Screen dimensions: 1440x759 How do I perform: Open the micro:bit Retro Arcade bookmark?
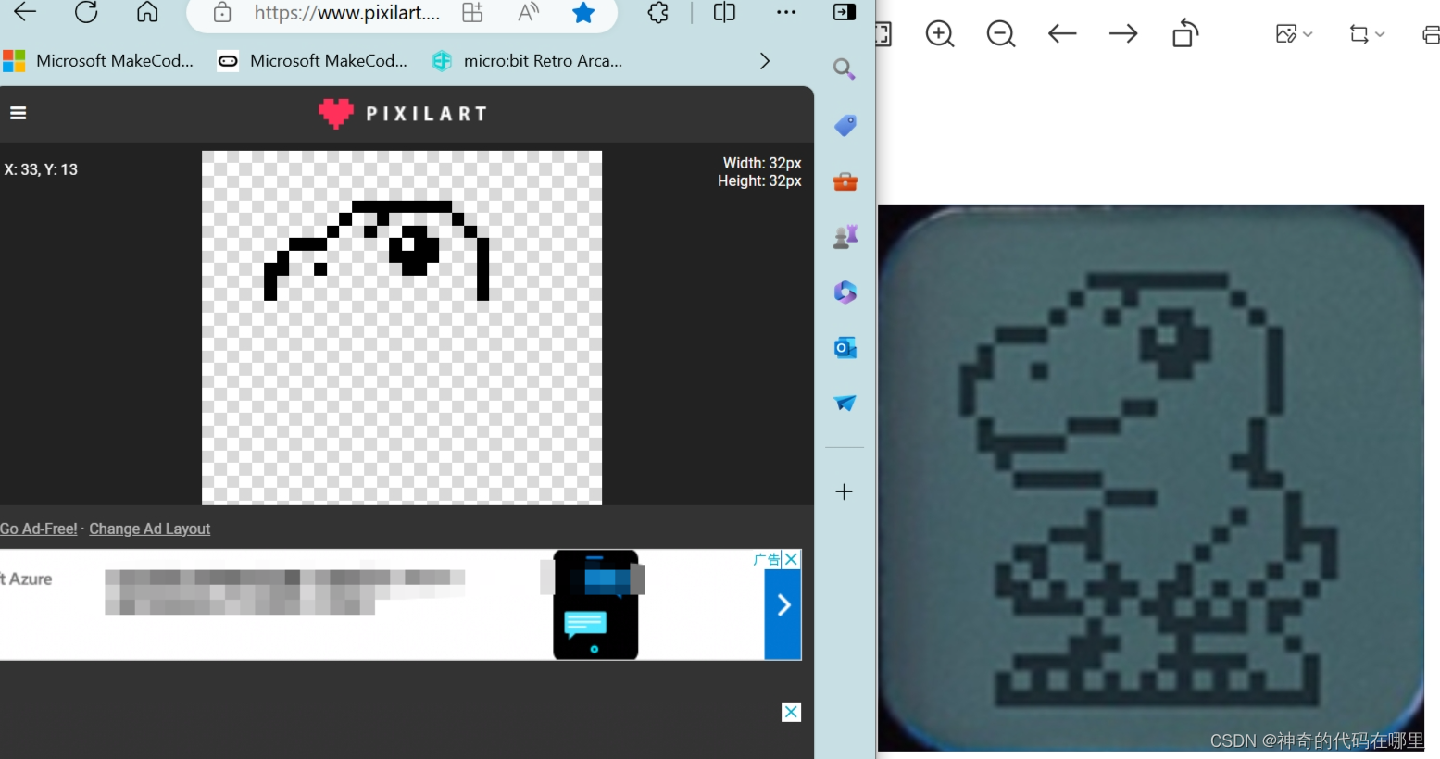pyautogui.click(x=527, y=61)
